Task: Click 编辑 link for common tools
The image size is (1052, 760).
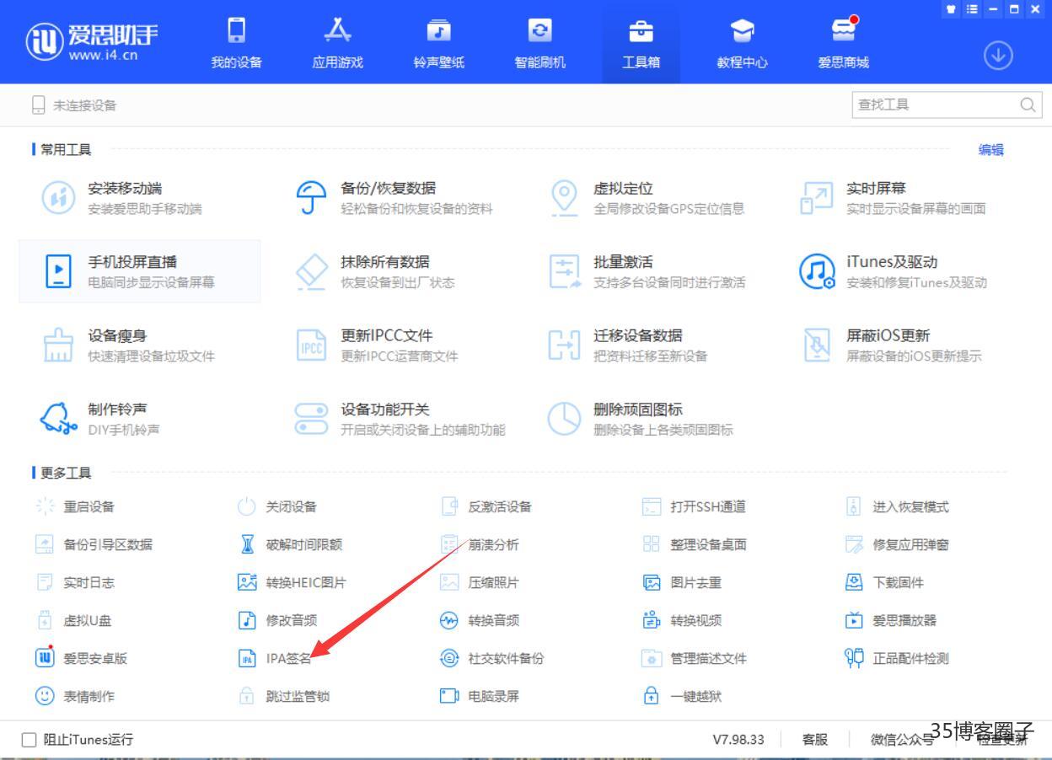Action: [990, 150]
